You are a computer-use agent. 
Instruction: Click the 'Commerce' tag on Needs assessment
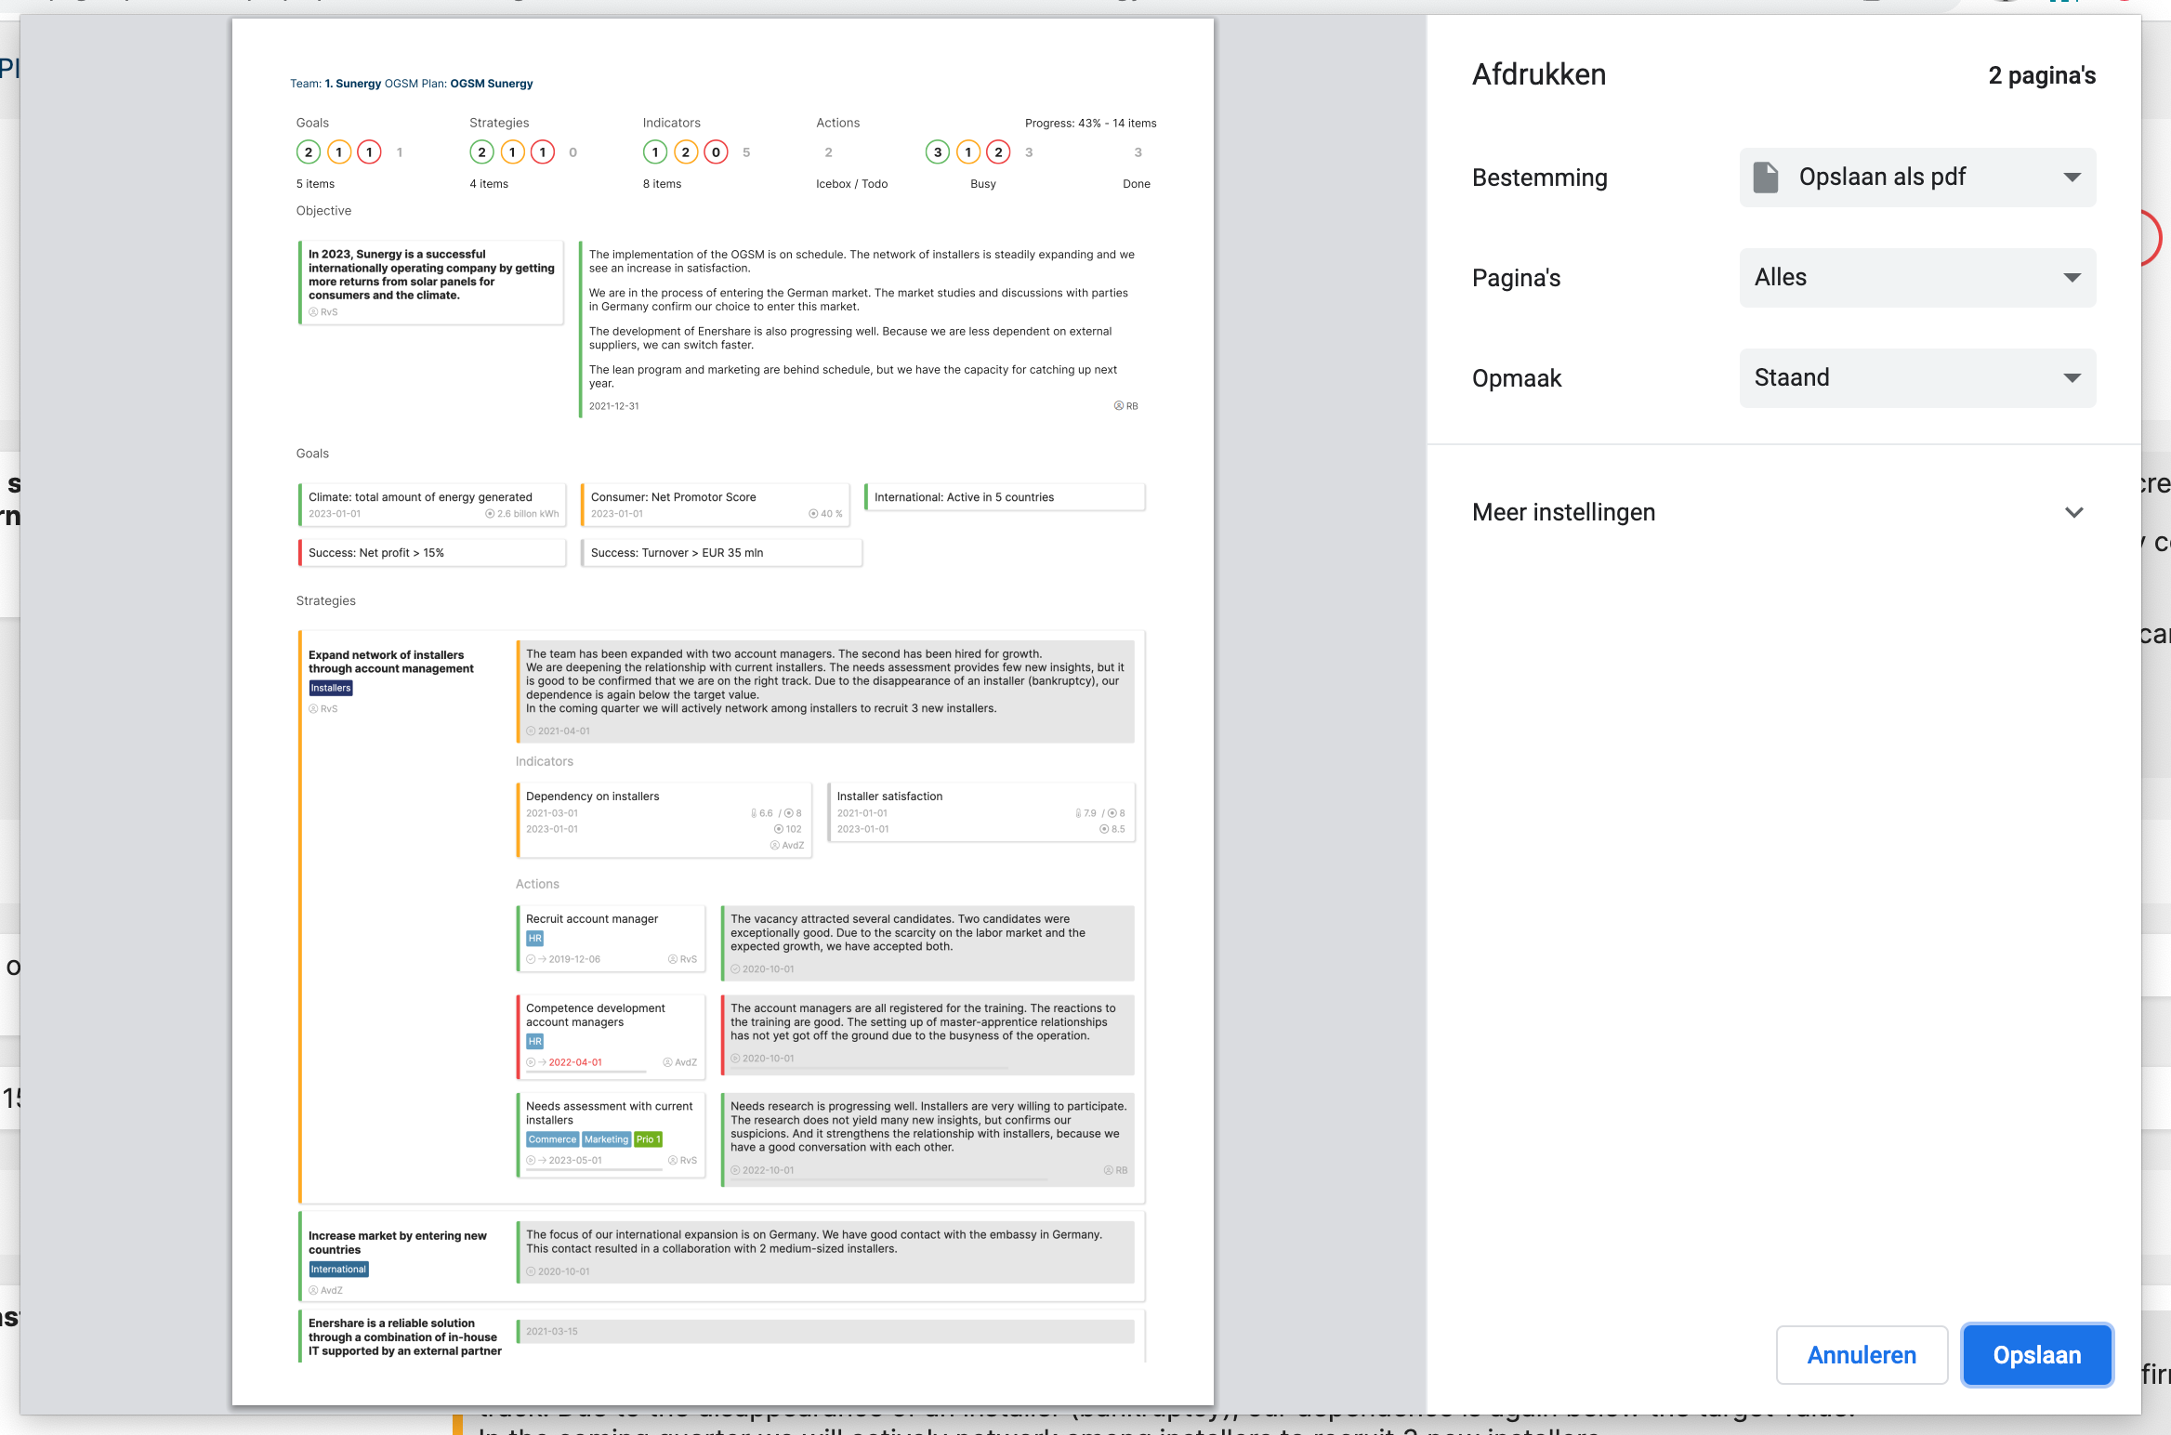[552, 1139]
